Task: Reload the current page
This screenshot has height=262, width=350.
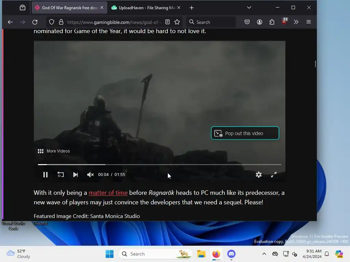Action: click(35, 22)
